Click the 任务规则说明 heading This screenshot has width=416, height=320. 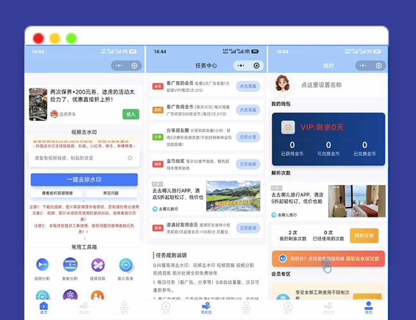click(171, 255)
